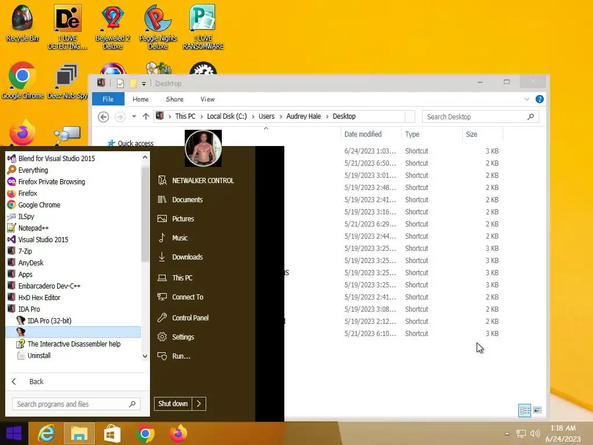Click chevron after This PC in address bar
The image size is (593, 445).
(x=202, y=116)
